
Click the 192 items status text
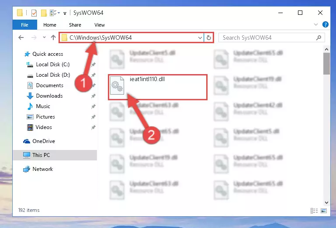[29, 210]
